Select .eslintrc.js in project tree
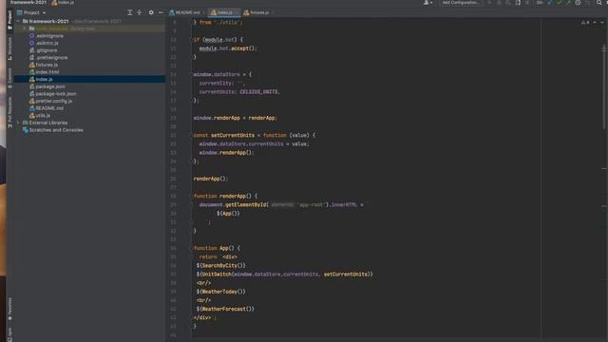 [47, 43]
